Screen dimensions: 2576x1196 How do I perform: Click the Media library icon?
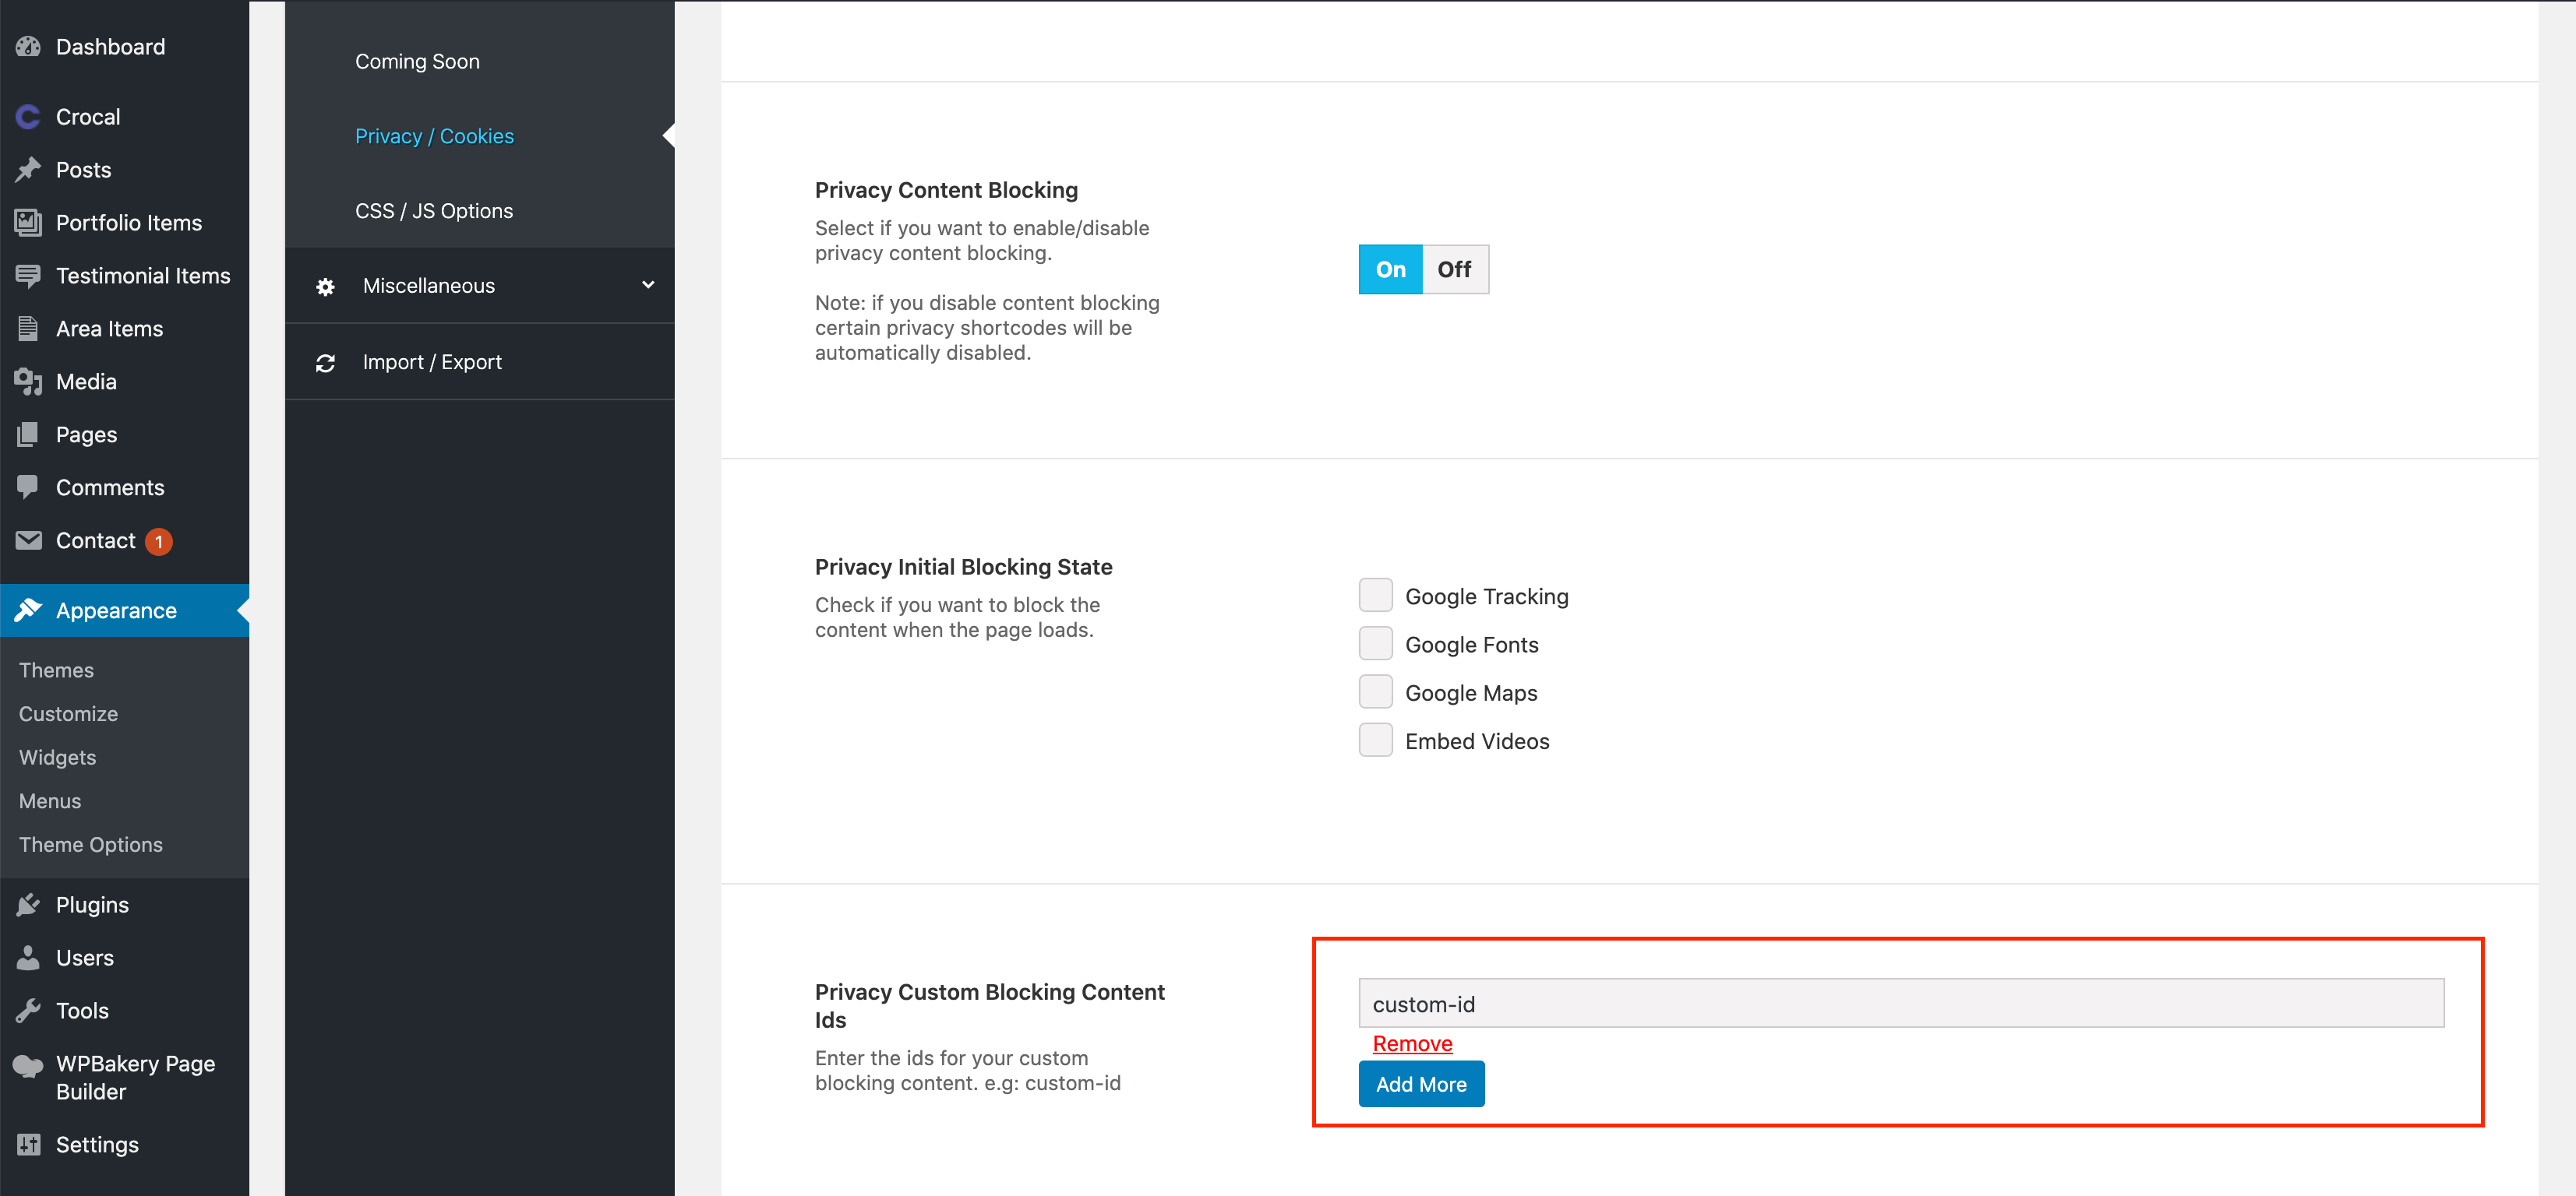coord(28,382)
